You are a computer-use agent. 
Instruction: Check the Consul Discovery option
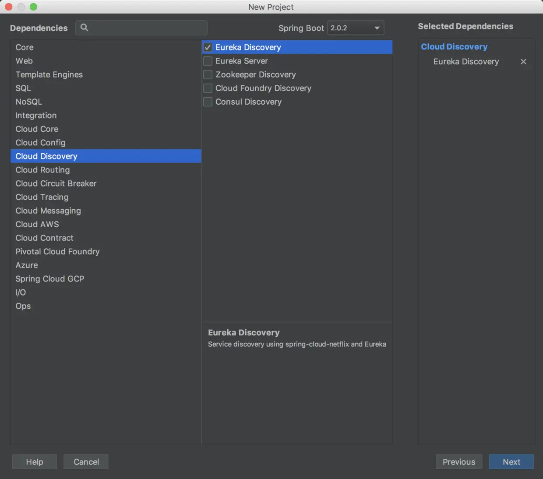click(x=208, y=102)
